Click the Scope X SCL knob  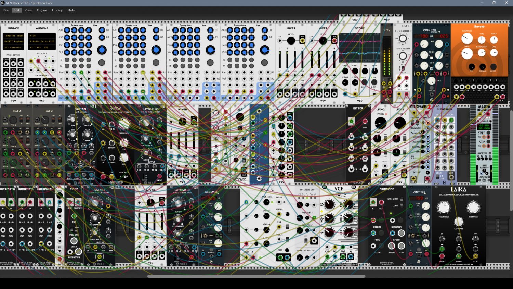pyautogui.click(x=345, y=71)
